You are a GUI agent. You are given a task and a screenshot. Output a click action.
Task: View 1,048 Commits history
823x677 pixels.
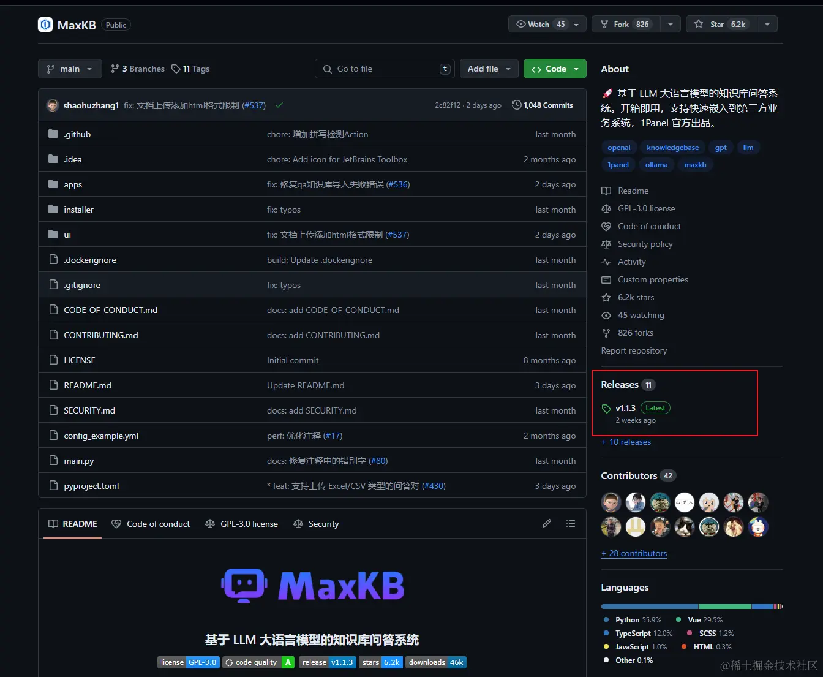[x=543, y=105]
